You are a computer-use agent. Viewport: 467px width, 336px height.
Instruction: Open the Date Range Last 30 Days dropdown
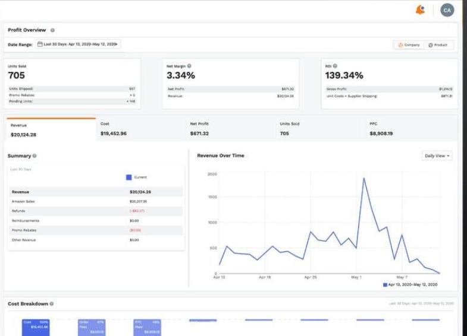78,45
